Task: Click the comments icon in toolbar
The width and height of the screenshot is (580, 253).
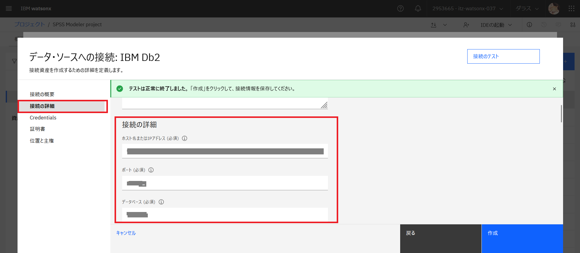Action: [x=558, y=25]
